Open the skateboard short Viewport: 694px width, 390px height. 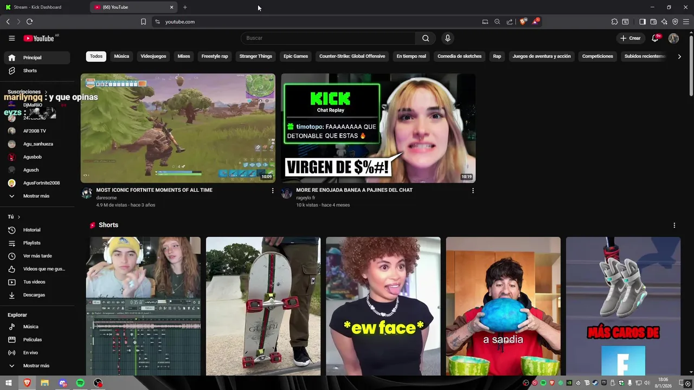[x=263, y=306]
